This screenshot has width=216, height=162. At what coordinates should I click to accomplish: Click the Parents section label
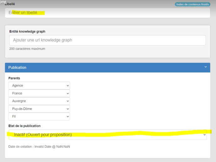tap(15, 78)
